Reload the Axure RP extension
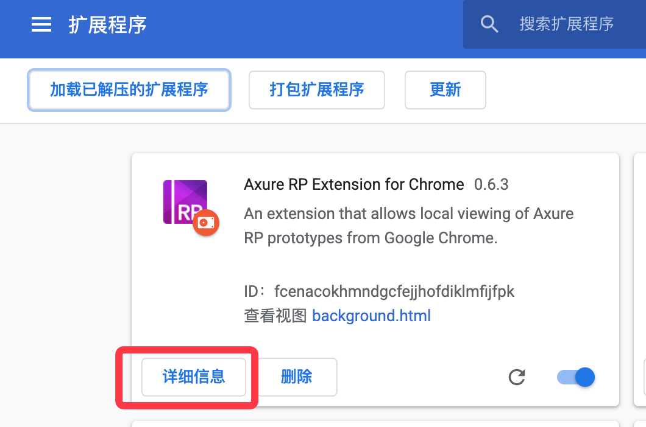The image size is (646, 427). [517, 377]
